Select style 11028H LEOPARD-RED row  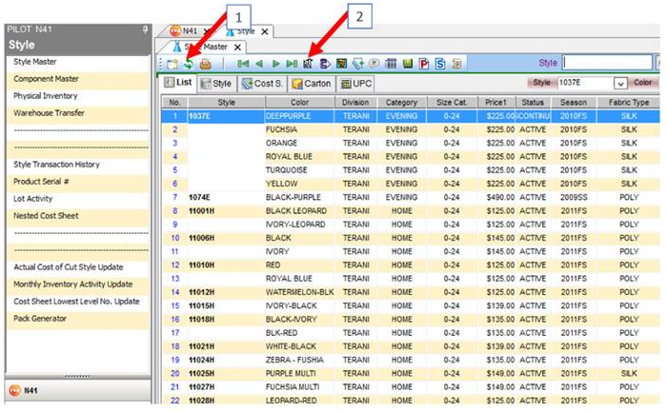(411, 400)
